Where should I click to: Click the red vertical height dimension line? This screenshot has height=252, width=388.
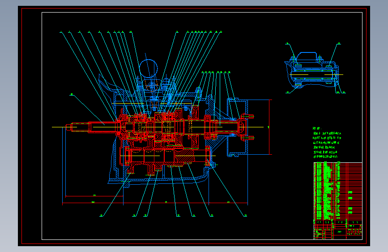click(269, 127)
